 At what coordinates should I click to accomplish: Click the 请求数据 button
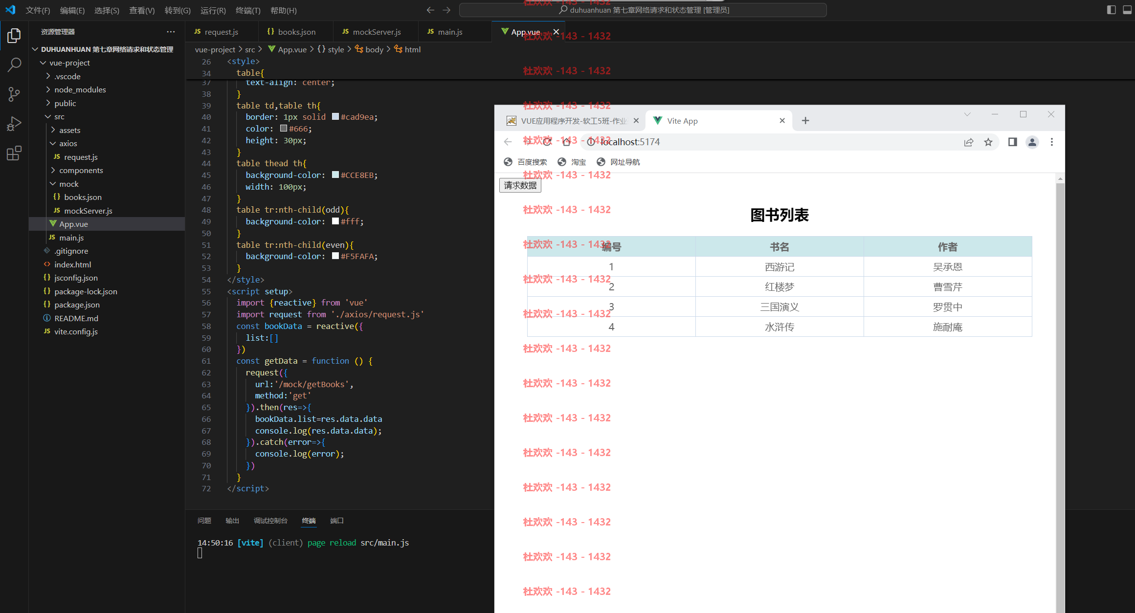tap(520, 186)
